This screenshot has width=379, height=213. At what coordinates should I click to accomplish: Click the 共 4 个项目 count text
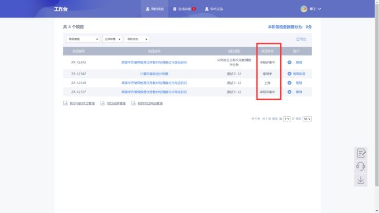[x=73, y=27]
